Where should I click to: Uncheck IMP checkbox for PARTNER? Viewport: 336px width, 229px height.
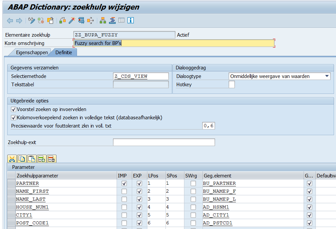coord(124,183)
